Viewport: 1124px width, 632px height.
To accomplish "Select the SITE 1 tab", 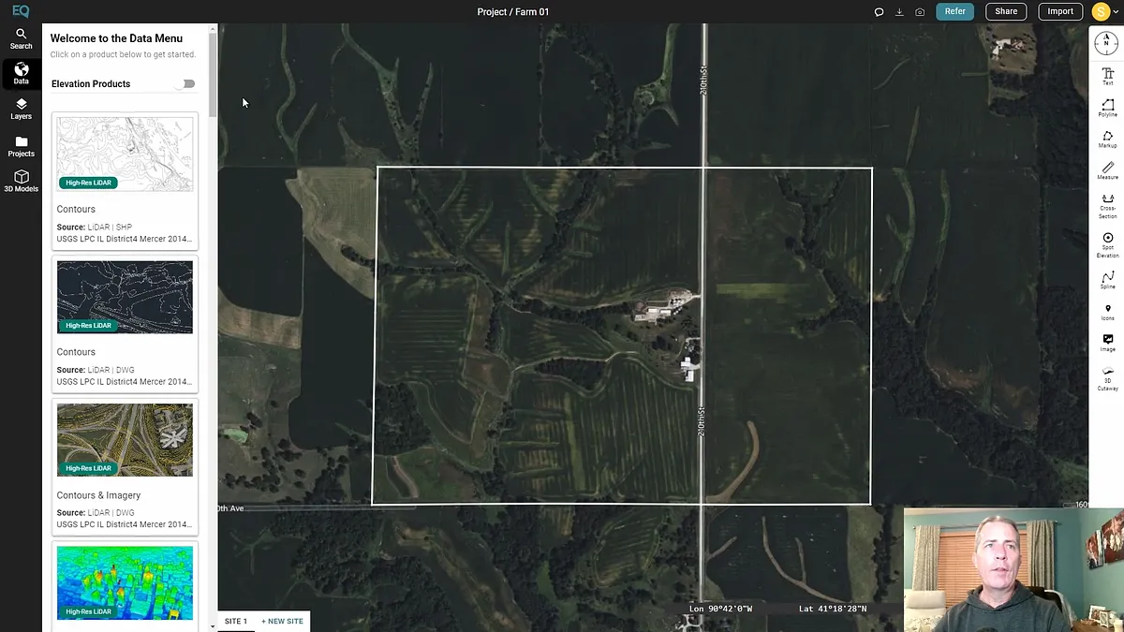I will (x=236, y=621).
